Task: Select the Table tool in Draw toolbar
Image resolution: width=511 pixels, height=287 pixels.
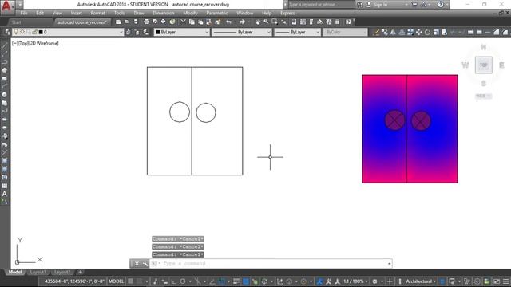Action: tap(4, 186)
